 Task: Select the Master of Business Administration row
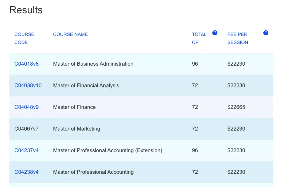point(93,64)
